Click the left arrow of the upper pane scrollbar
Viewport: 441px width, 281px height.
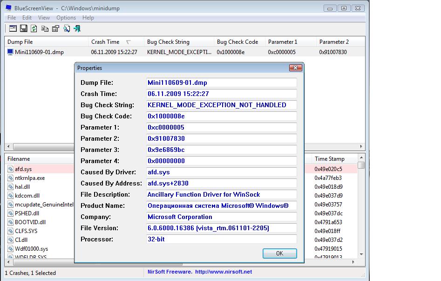click(8, 146)
